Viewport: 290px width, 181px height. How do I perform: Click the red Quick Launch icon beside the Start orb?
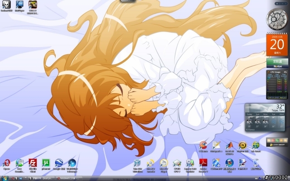coord(13,178)
